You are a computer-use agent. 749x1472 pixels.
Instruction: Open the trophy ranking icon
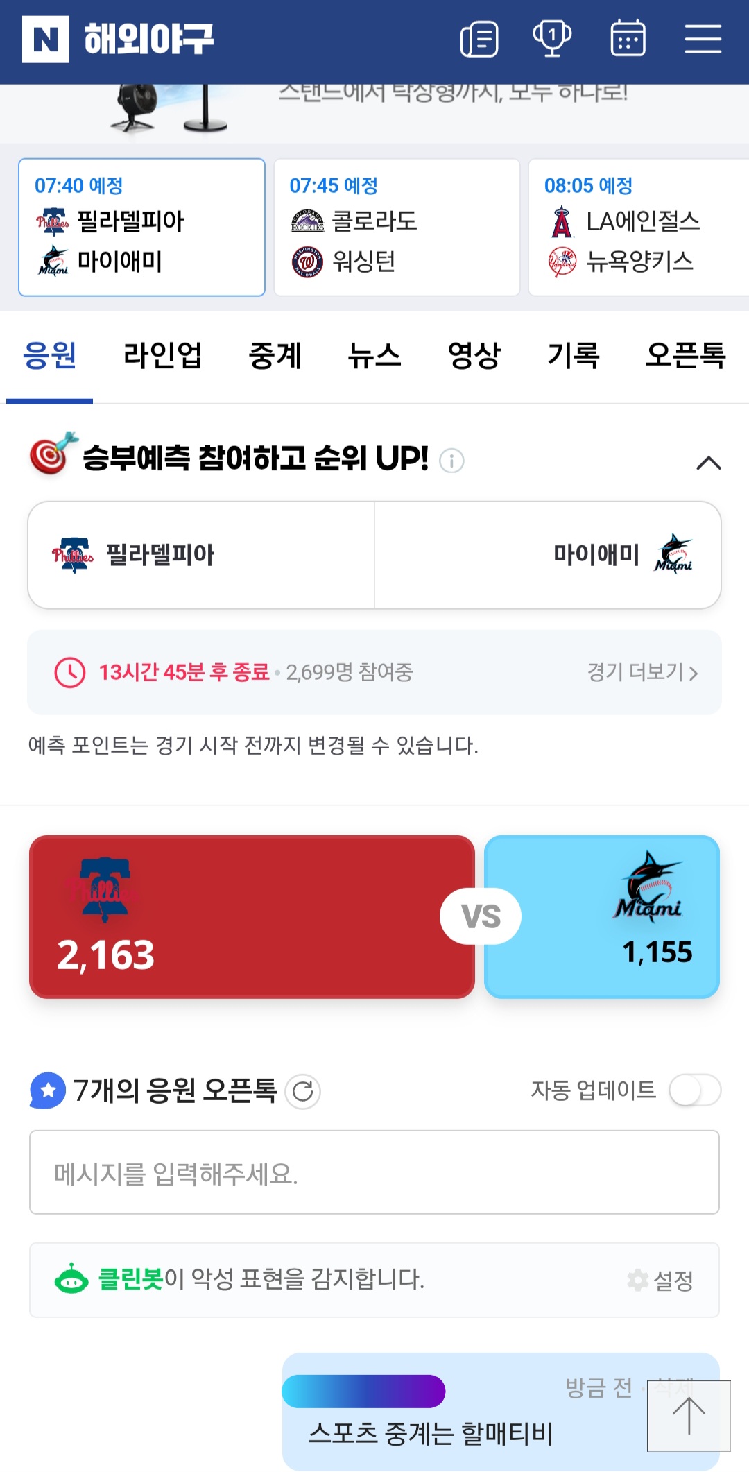pos(552,39)
